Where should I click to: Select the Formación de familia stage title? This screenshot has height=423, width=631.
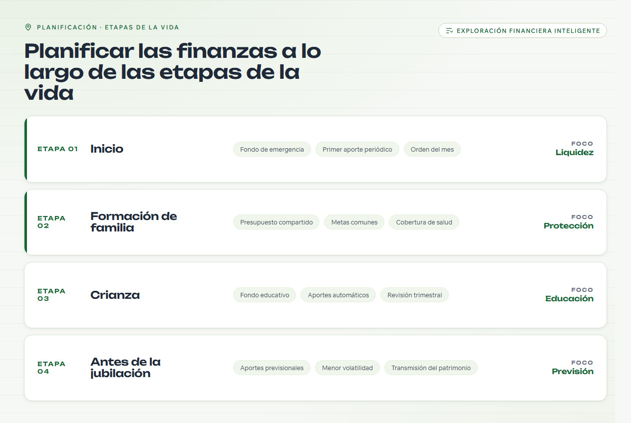[134, 222]
